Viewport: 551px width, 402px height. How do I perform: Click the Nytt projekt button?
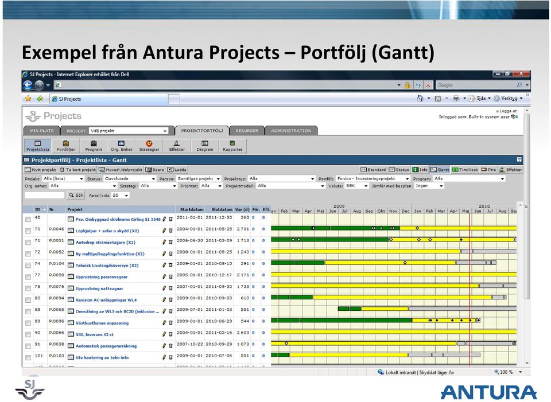click(x=40, y=170)
